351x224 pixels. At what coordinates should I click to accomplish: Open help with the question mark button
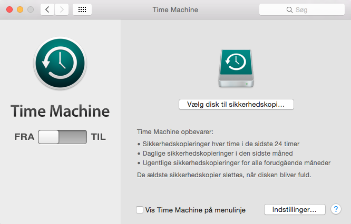tap(336, 209)
